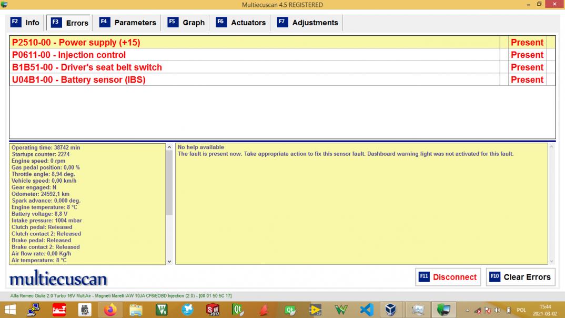Click Air flow rate: 0,00 Kg/h line
The image size is (565, 318).
pyautogui.click(x=41, y=253)
